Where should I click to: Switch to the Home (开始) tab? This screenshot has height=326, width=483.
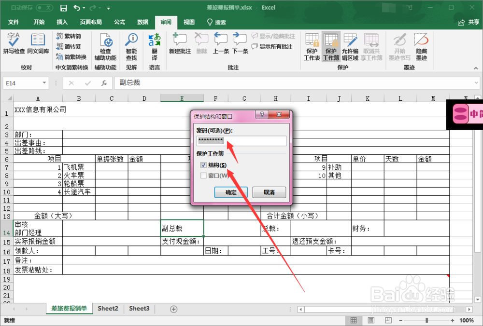pyautogui.click(x=39, y=22)
